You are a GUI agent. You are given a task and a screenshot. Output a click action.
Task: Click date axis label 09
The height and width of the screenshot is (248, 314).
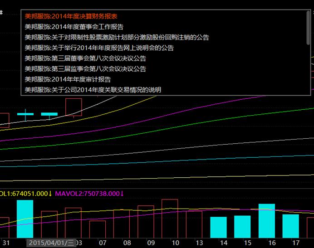[151, 243]
